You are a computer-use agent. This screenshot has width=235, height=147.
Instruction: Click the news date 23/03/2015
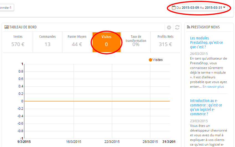(x=199, y=121)
